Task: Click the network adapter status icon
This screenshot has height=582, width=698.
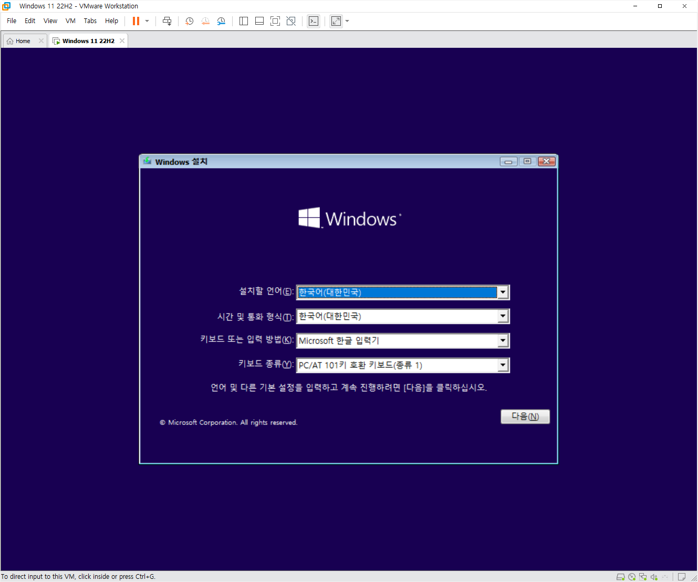Action: 643,577
